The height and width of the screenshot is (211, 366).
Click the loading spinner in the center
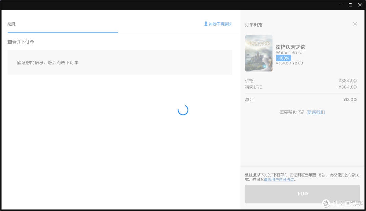click(183, 110)
